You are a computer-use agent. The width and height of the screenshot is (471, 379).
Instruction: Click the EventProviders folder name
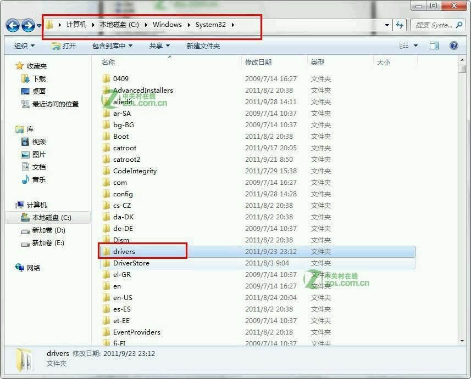[x=137, y=332]
